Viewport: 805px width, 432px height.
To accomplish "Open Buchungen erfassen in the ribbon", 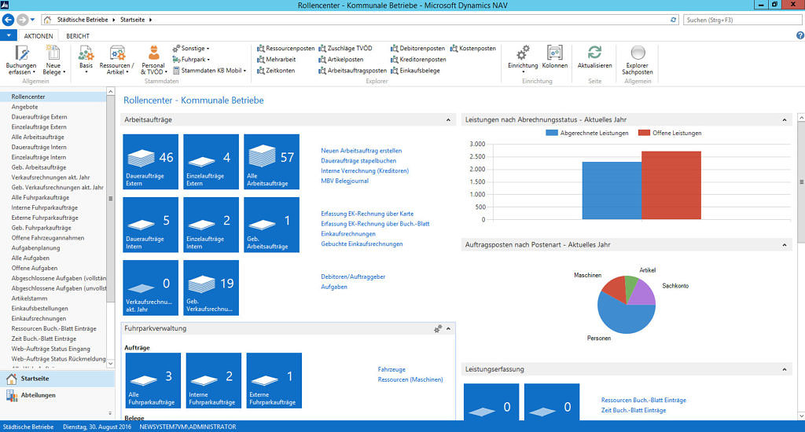I will click(21, 60).
